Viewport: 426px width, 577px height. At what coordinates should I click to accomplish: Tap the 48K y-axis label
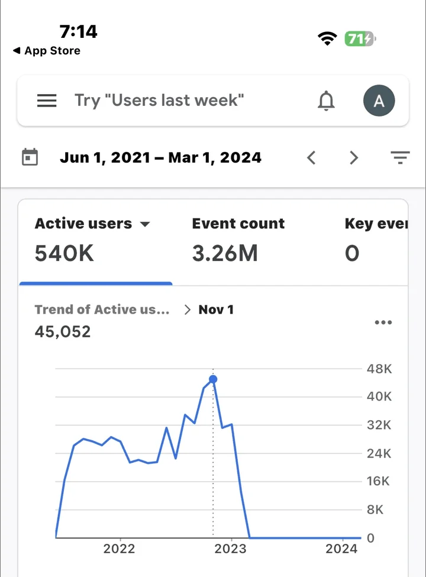(x=379, y=369)
